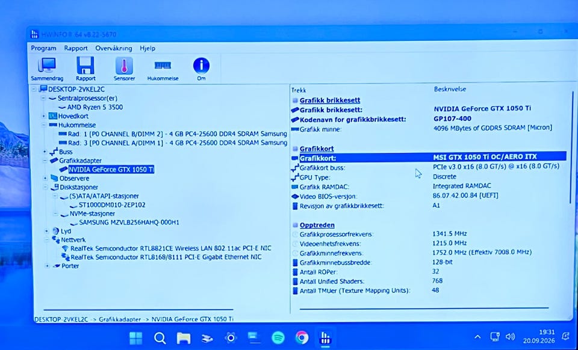This screenshot has height=350, width=578.
Task: Open the Sammendrag summary toolbar icon
Action: tap(47, 69)
